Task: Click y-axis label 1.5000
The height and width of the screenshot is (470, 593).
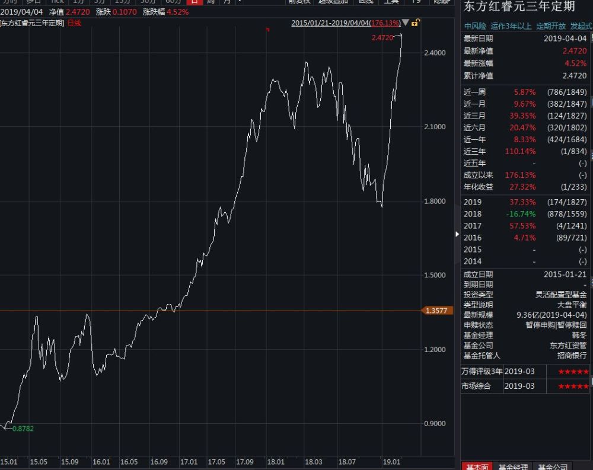Action: tap(435, 275)
